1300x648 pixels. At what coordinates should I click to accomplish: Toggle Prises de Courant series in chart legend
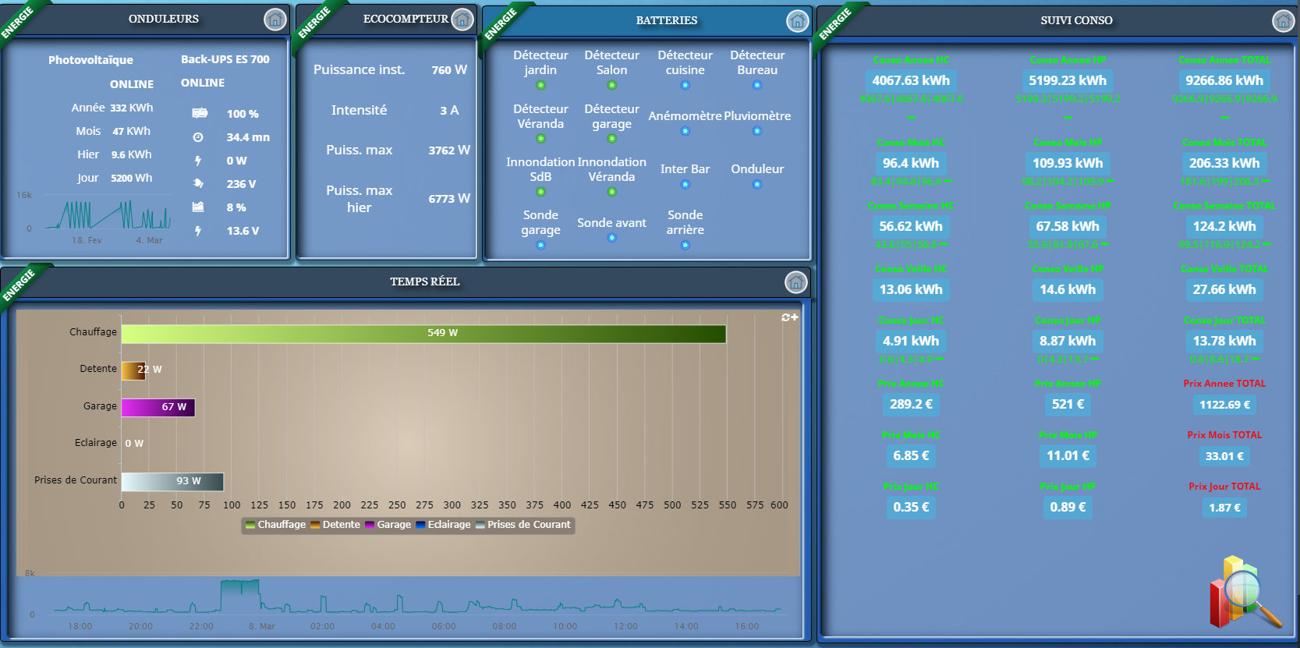[523, 525]
